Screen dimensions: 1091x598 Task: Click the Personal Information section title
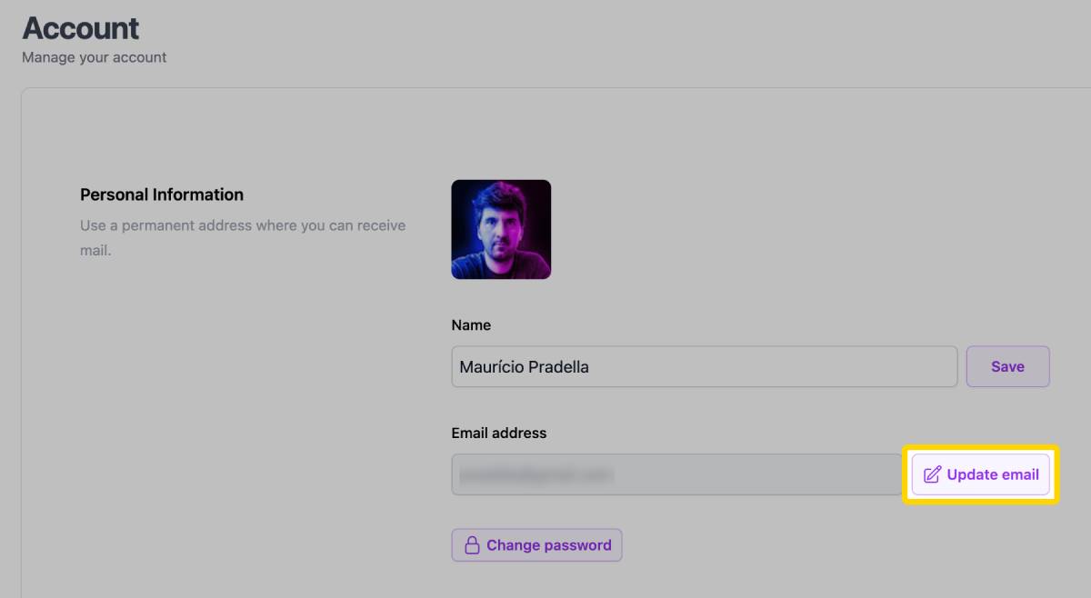[x=162, y=194]
